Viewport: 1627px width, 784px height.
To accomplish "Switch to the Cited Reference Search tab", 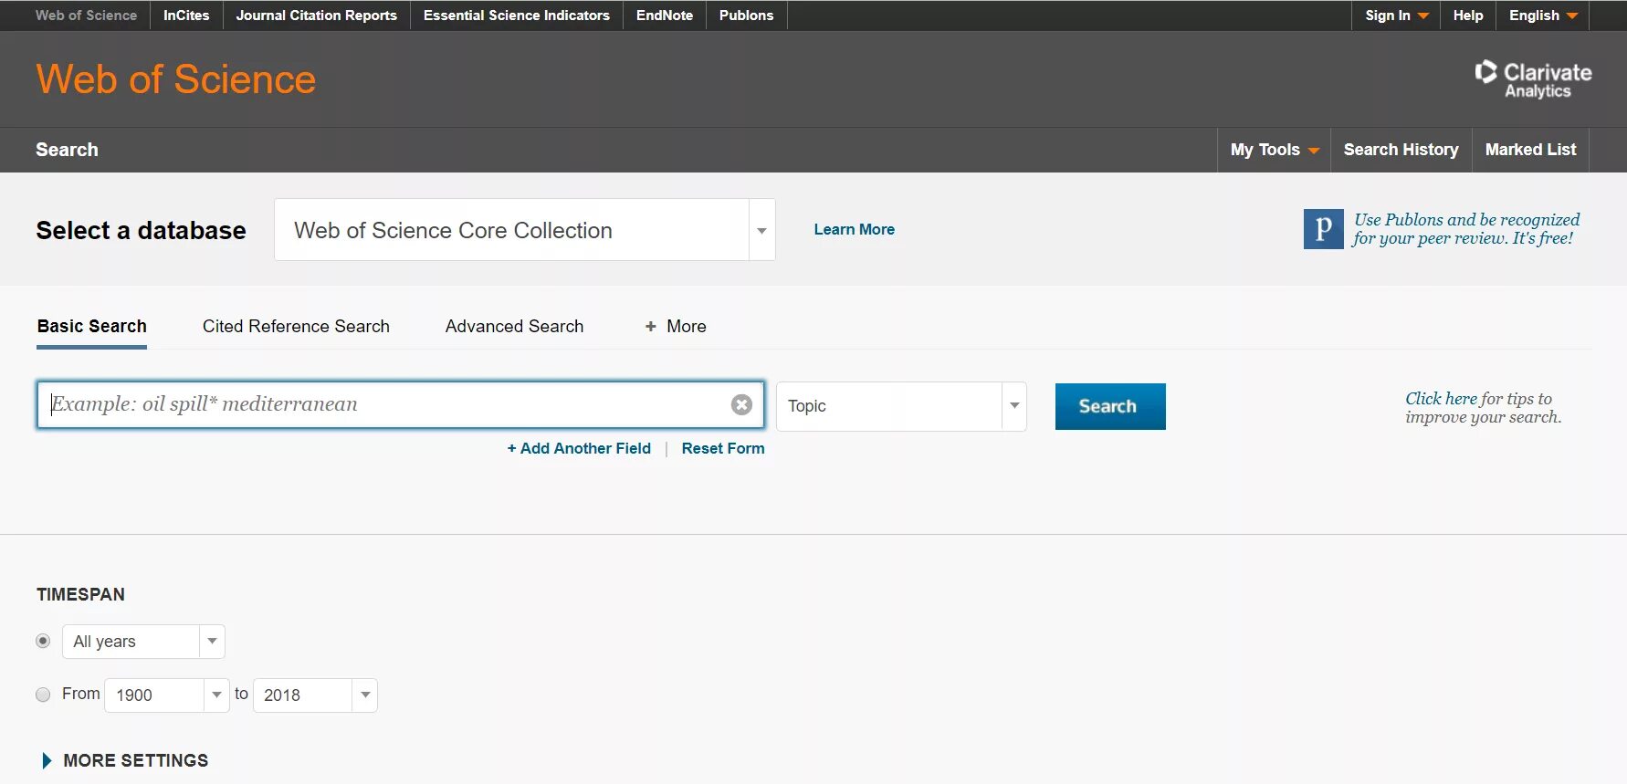I will pos(296,327).
